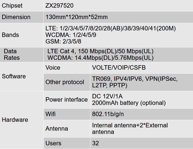The image size is (193, 149).
Task: Click the Chipset label cell
Action: coord(22,5)
